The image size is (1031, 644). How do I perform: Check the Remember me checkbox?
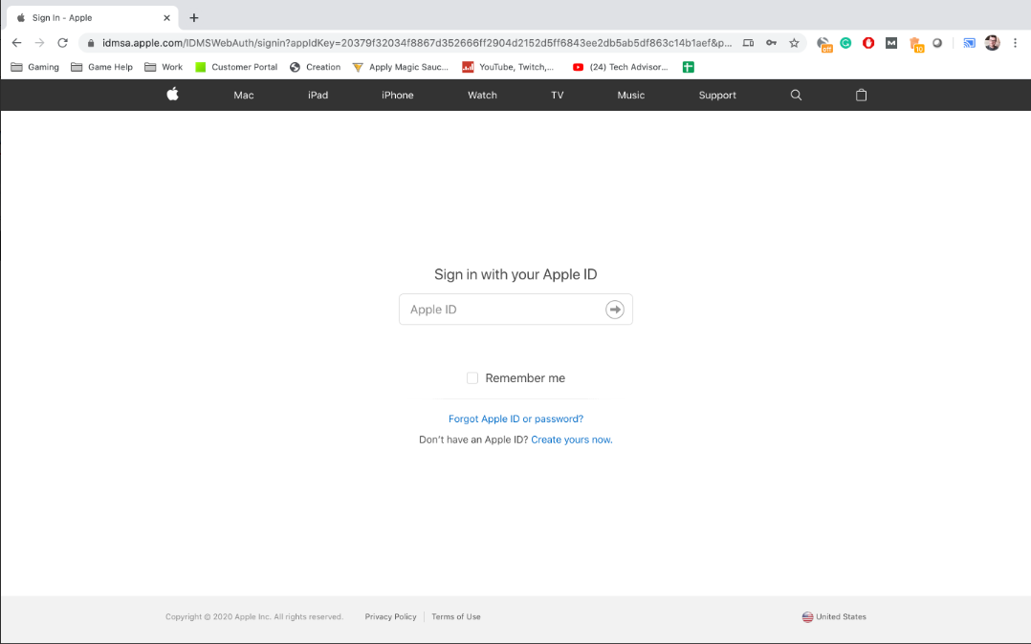(472, 377)
